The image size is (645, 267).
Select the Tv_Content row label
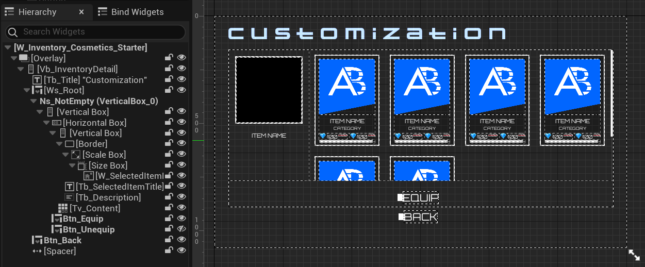(x=95, y=208)
